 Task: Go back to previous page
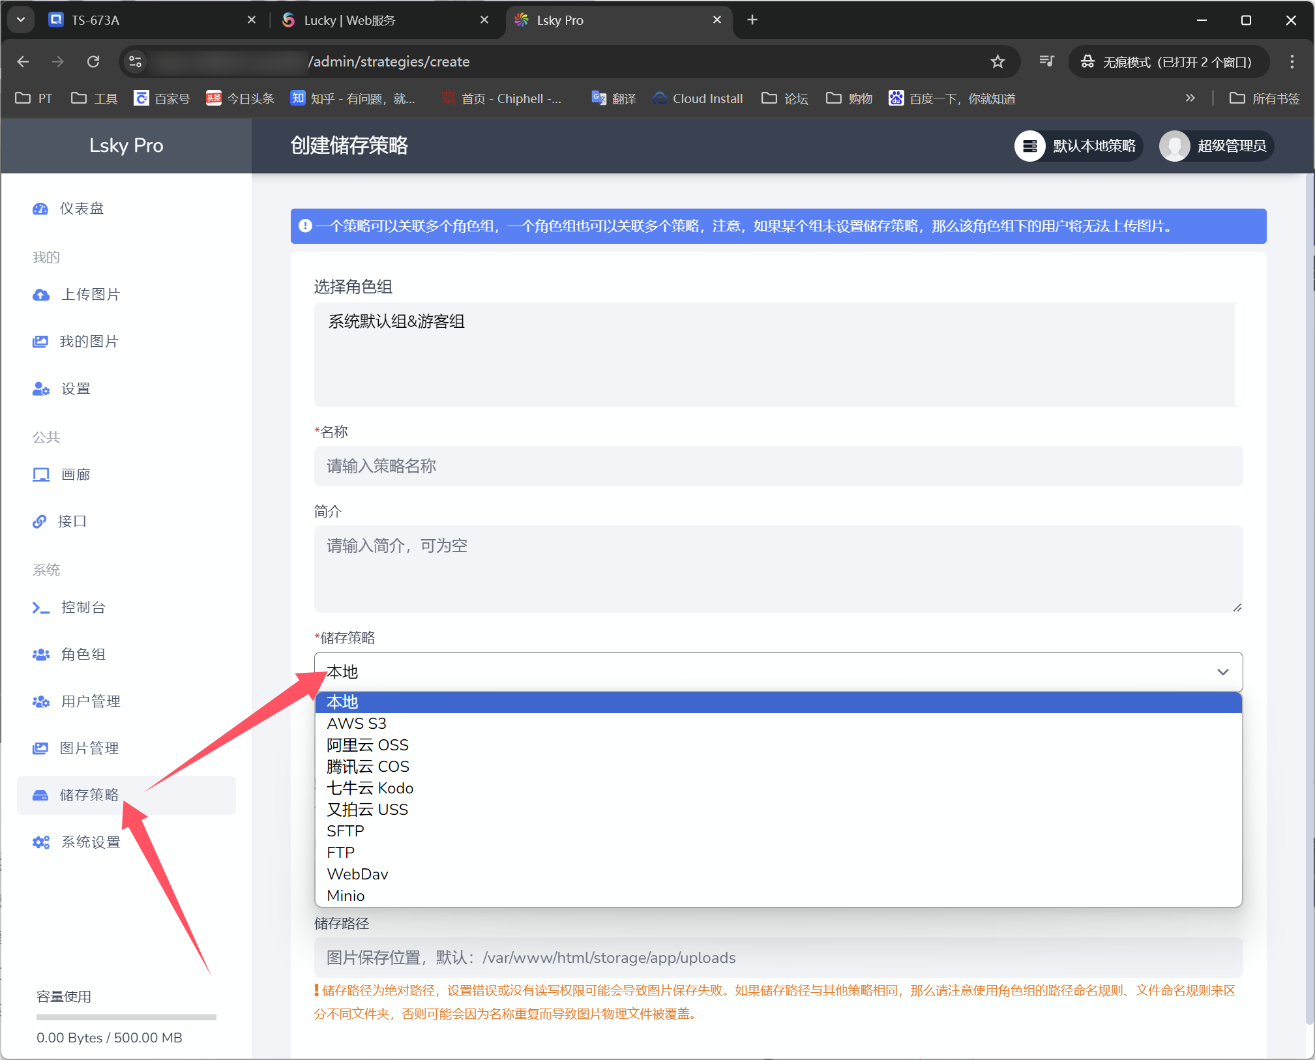coord(23,62)
